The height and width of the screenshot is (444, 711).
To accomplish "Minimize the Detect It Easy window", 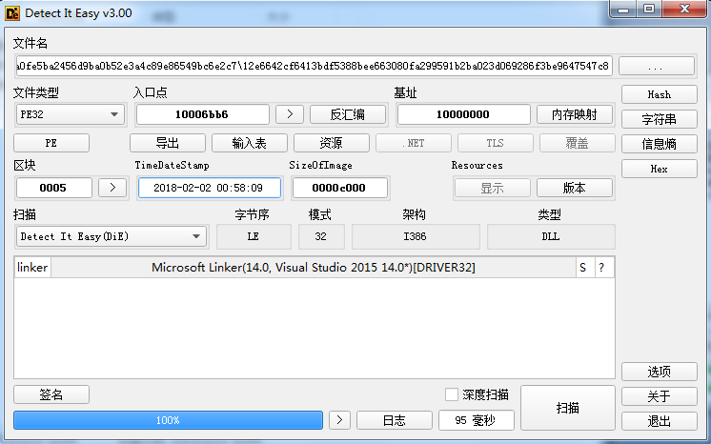I will point(624,10).
